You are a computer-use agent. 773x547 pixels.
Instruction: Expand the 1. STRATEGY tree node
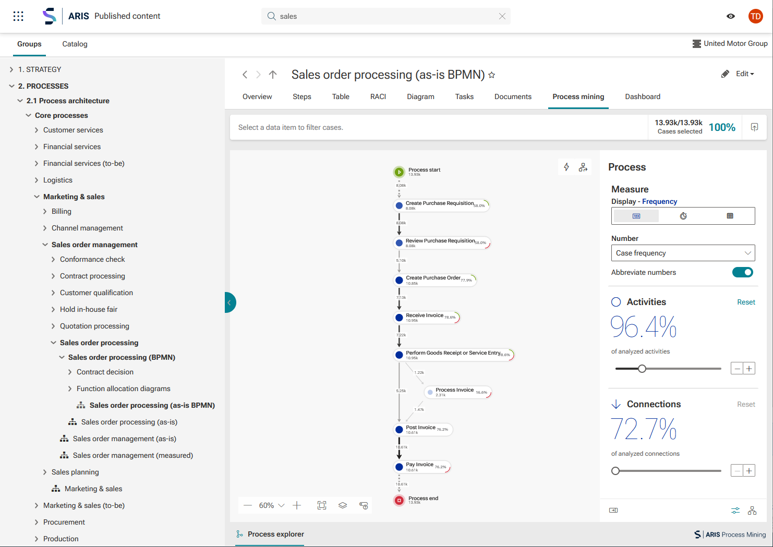[11, 69]
